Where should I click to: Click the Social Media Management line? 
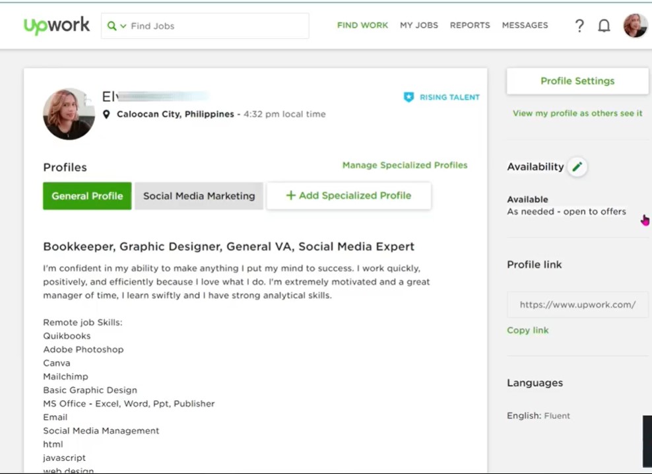[101, 430]
